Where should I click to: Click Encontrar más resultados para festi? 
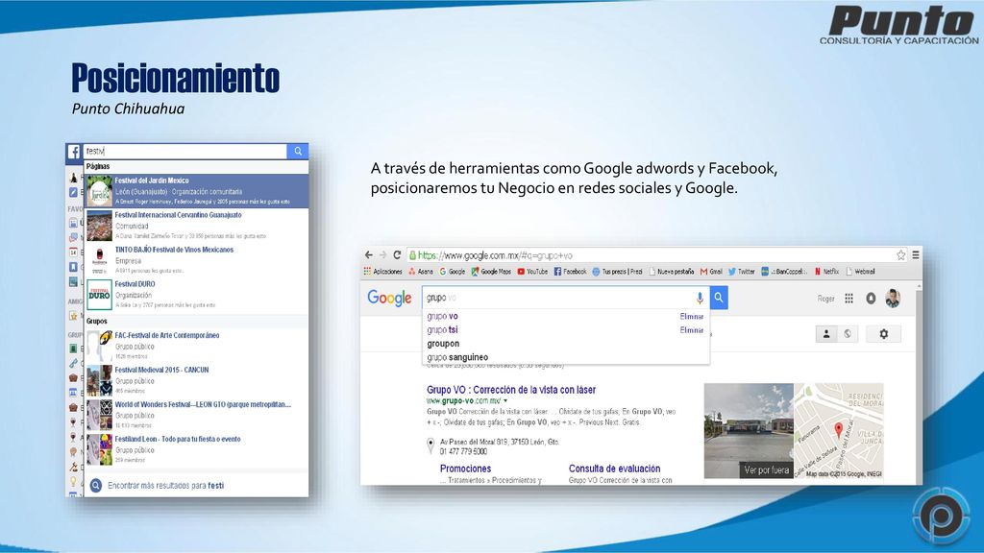[x=165, y=485]
